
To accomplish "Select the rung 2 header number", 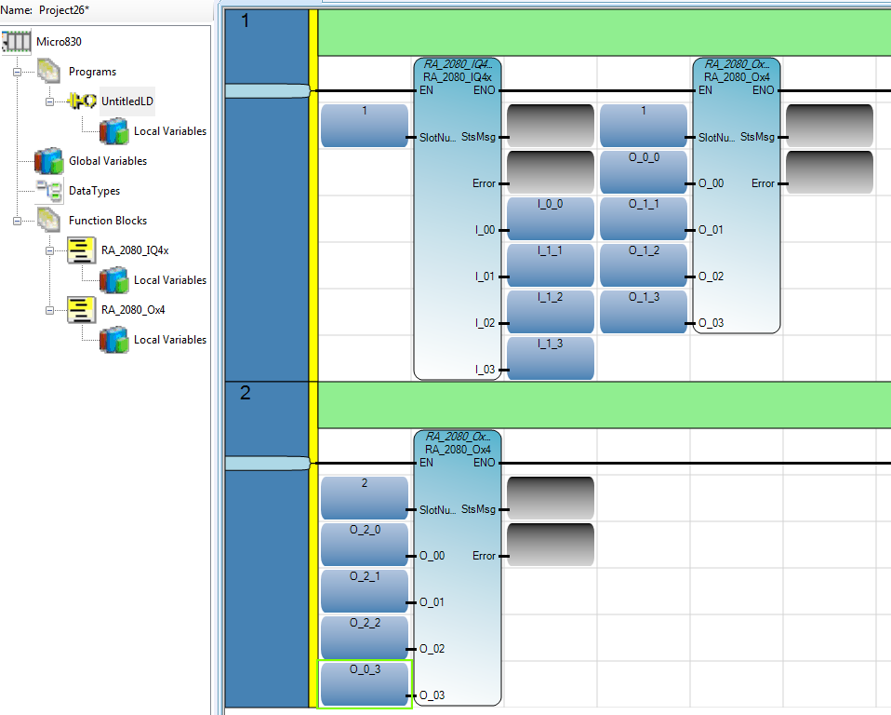I will tap(246, 393).
